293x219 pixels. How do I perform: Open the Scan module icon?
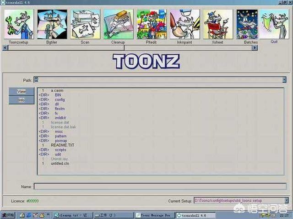coord(85,24)
